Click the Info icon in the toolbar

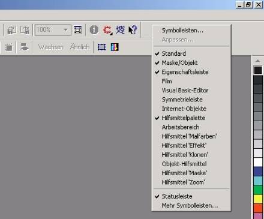pyautogui.click(x=94, y=30)
